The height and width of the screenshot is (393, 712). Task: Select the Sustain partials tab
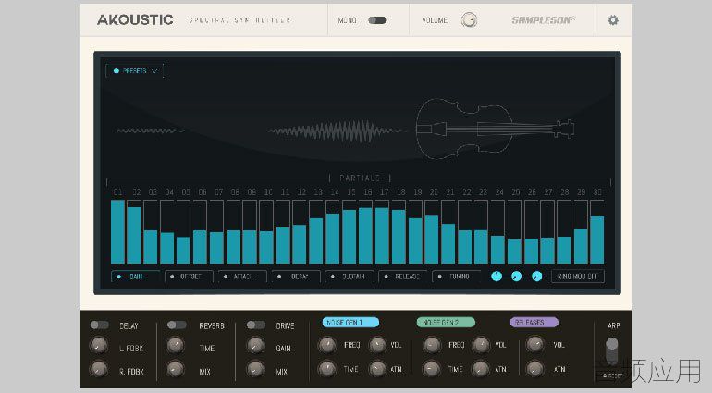[350, 276]
